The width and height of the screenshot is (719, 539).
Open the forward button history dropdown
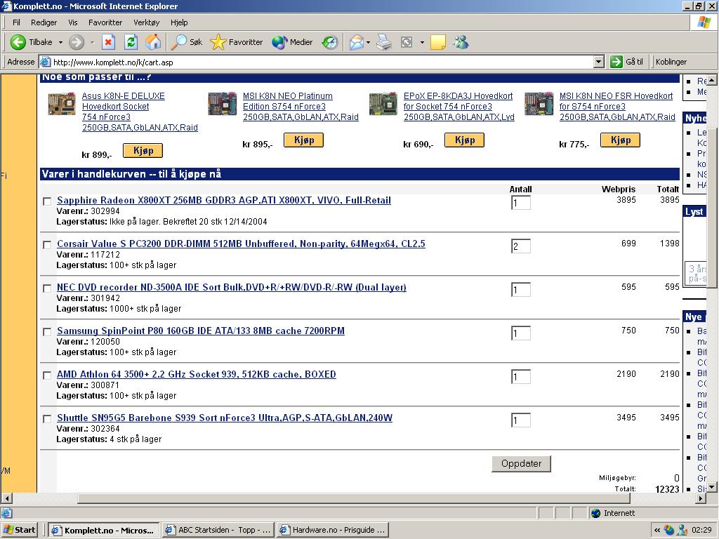(92, 42)
